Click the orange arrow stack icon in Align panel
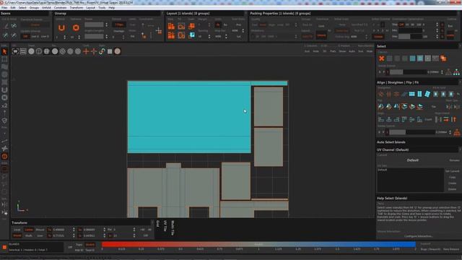Viewport: 462px width, 260px height. (446, 119)
